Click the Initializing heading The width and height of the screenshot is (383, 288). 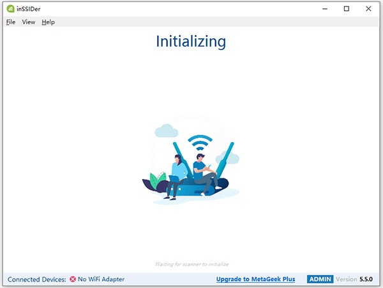(191, 41)
